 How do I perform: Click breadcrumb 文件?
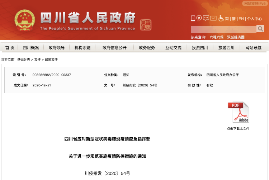37,60
